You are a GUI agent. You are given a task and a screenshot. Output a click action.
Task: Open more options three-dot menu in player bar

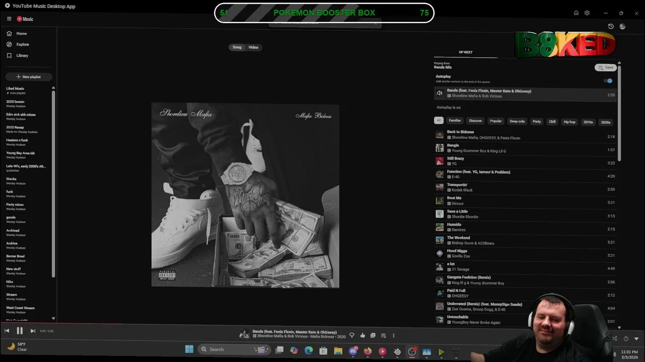point(394,335)
